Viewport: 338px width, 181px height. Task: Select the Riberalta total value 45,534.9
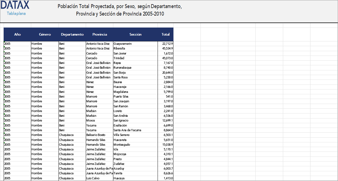click(x=165, y=48)
